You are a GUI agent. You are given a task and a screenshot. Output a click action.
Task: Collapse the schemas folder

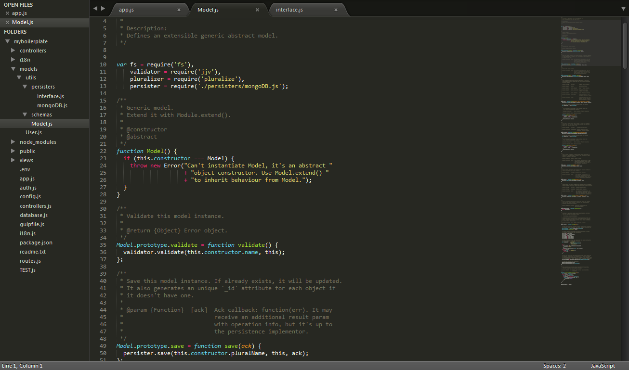[25, 115]
